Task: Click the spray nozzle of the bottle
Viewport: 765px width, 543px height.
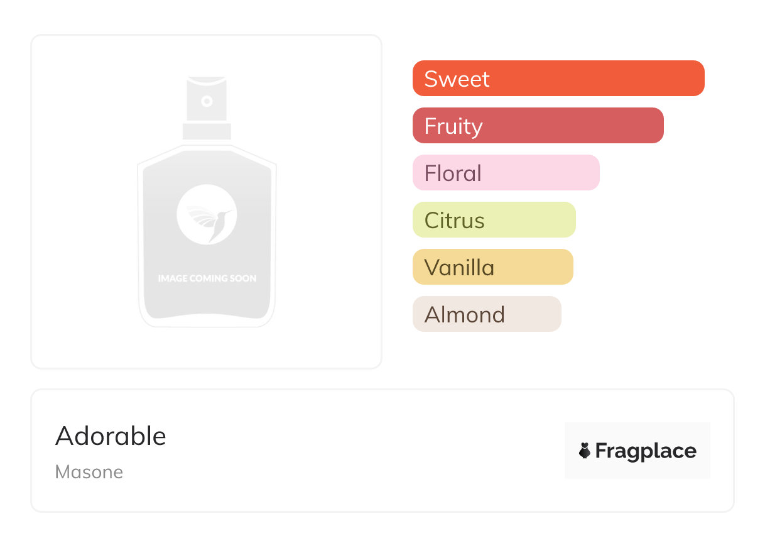Action: [x=207, y=101]
